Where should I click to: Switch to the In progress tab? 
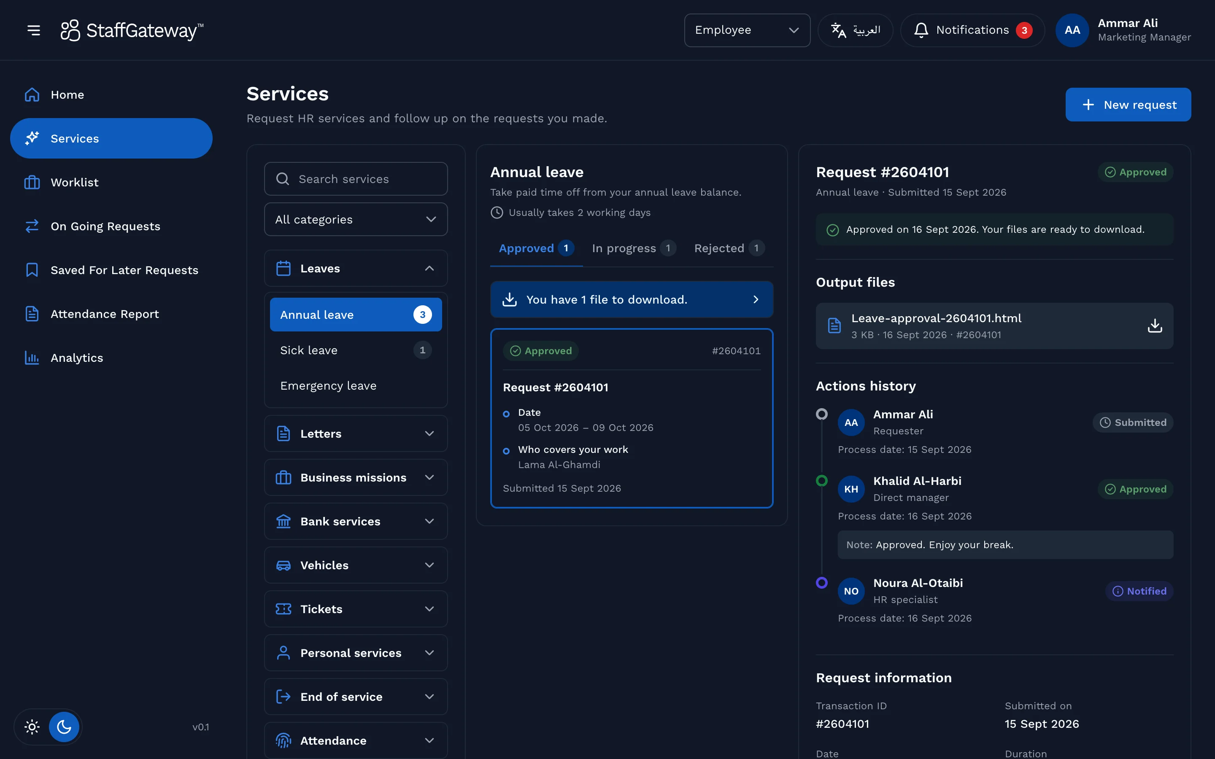pos(634,248)
